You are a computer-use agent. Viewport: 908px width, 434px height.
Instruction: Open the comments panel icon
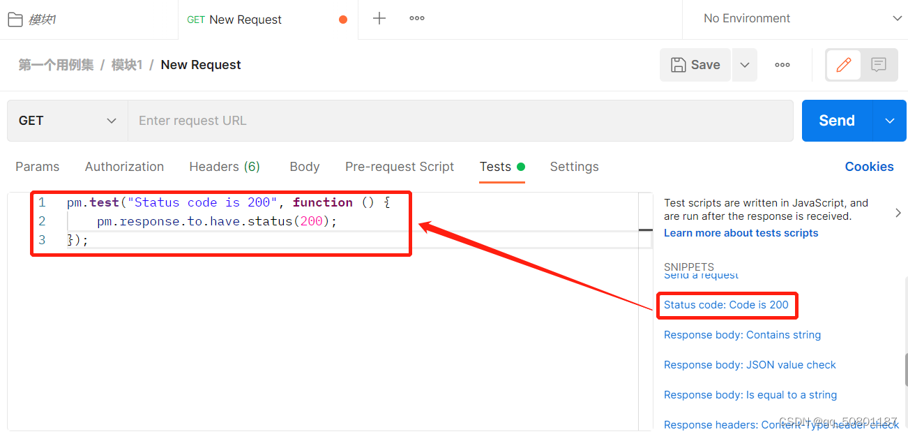pos(879,65)
